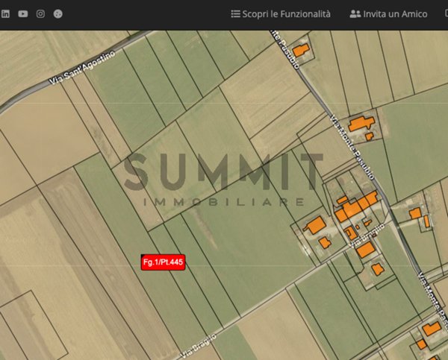Open the LinkedIn social icon
The image size is (448, 360).
pos(5,13)
